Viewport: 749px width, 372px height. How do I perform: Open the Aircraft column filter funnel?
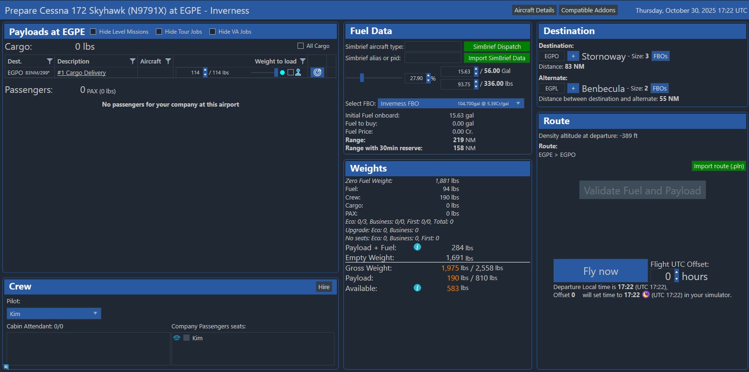click(x=168, y=61)
